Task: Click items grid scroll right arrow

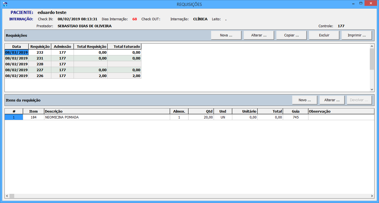Action: coord(372,196)
